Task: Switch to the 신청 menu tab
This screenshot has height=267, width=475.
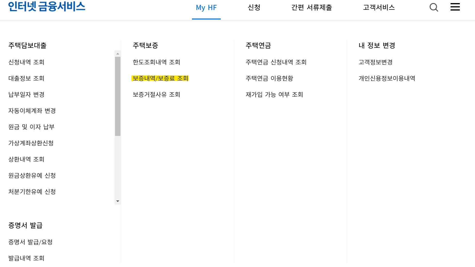Action: click(x=254, y=8)
